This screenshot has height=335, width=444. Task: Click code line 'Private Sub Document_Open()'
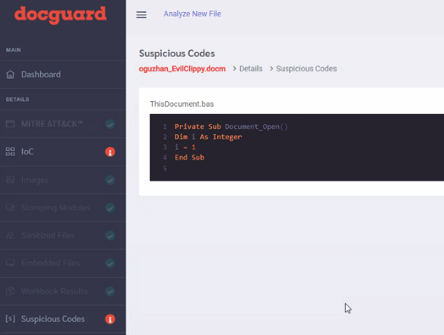pos(231,127)
